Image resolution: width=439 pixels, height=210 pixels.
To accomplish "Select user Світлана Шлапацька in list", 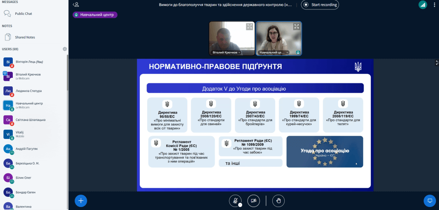I will click(x=30, y=120).
